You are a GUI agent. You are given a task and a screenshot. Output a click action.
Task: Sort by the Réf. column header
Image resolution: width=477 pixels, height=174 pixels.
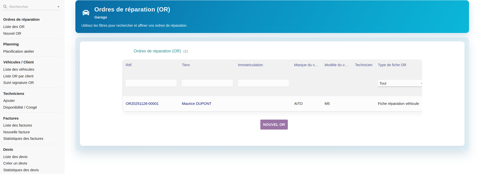129,65
